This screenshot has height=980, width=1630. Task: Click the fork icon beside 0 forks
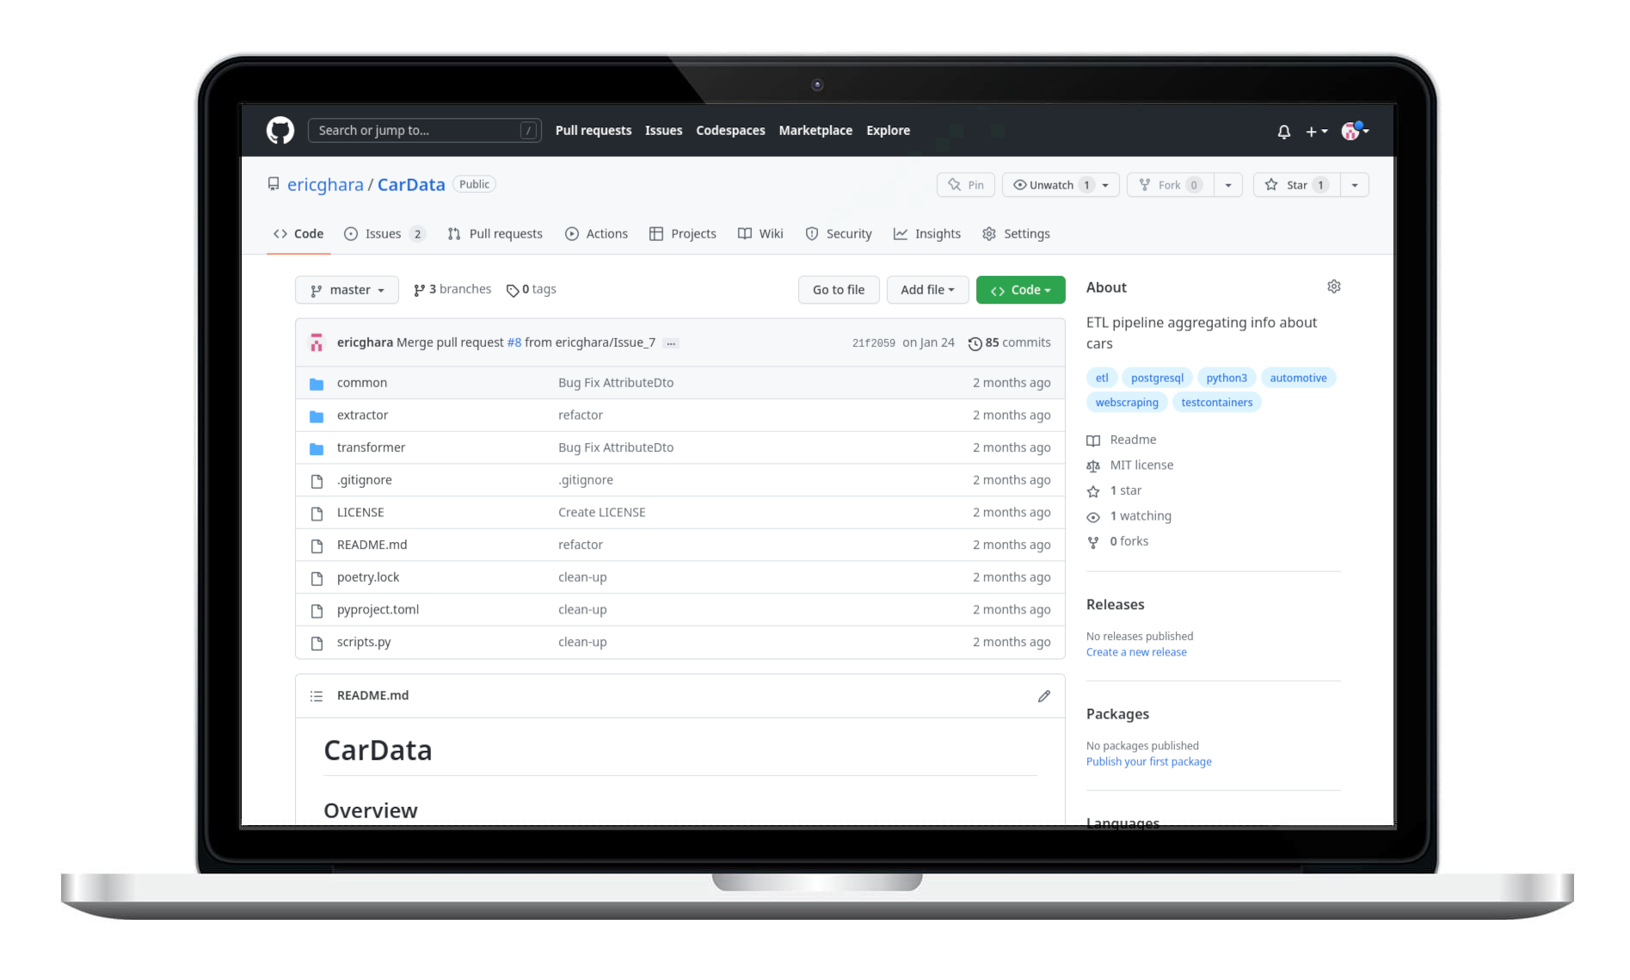pos(1093,542)
